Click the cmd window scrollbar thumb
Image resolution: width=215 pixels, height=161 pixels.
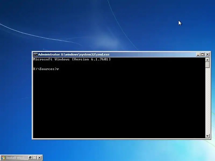tap(207, 65)
